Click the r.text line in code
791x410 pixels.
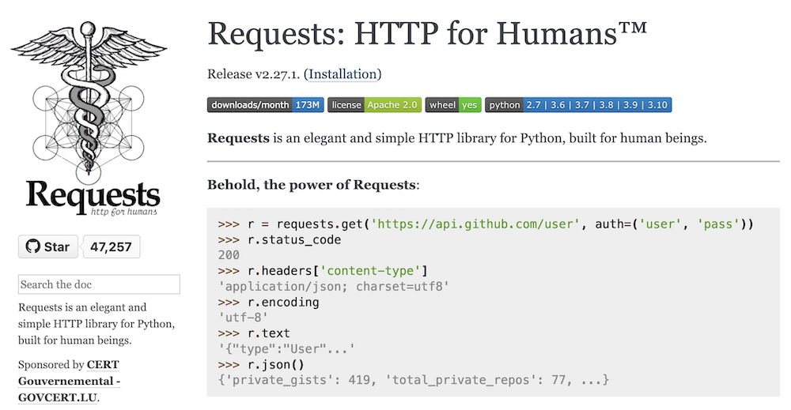269,333
